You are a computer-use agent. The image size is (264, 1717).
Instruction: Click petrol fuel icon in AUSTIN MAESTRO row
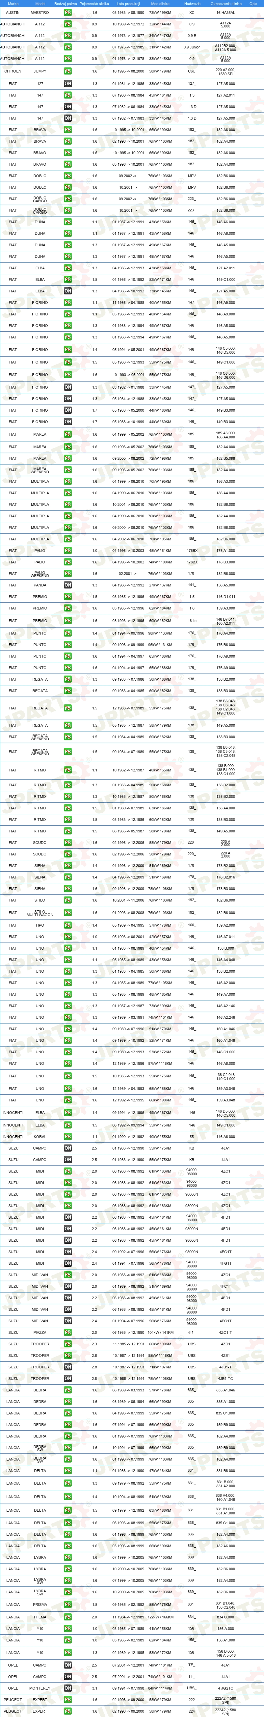pyautogui.click(x=68, y=13)
